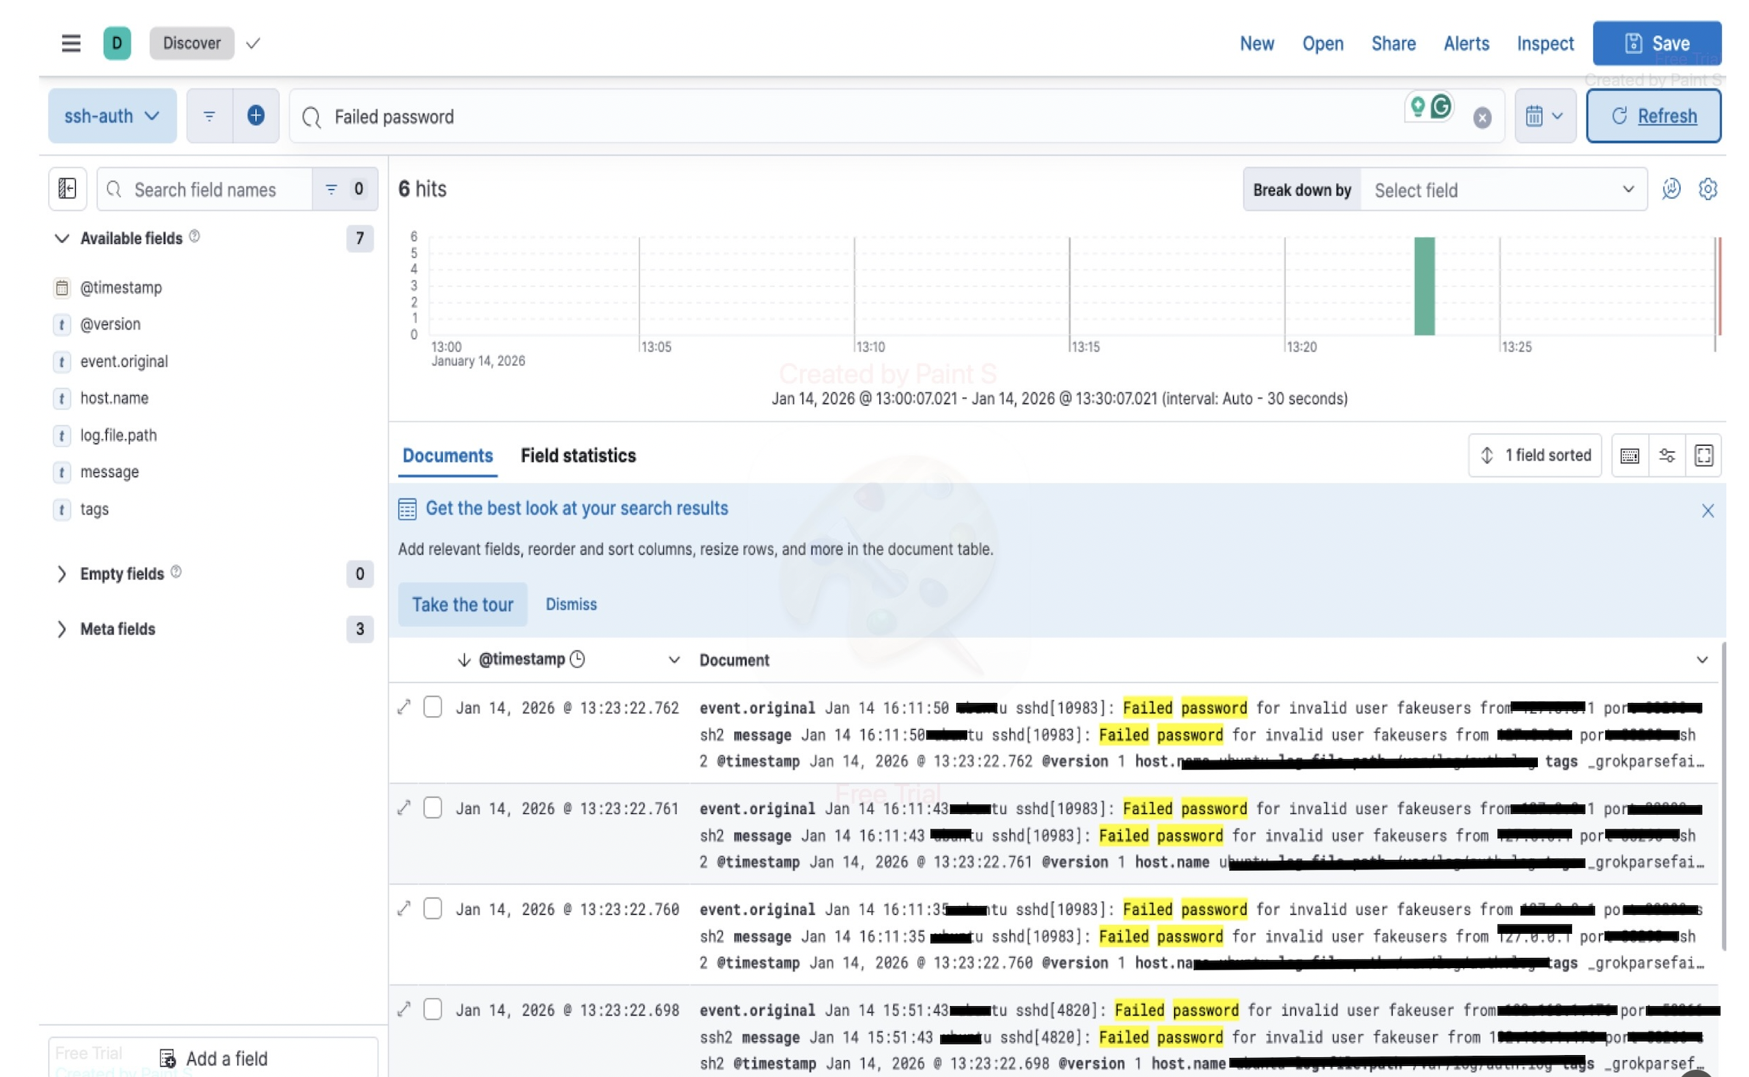Open the hamburger navigation menu
Viewport: 1749px width, 1077px height.
coord(71,43)
